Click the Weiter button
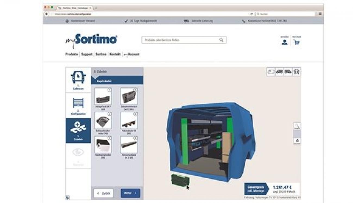Viewport: 353px width, 203px height. (x=130, y=193)
